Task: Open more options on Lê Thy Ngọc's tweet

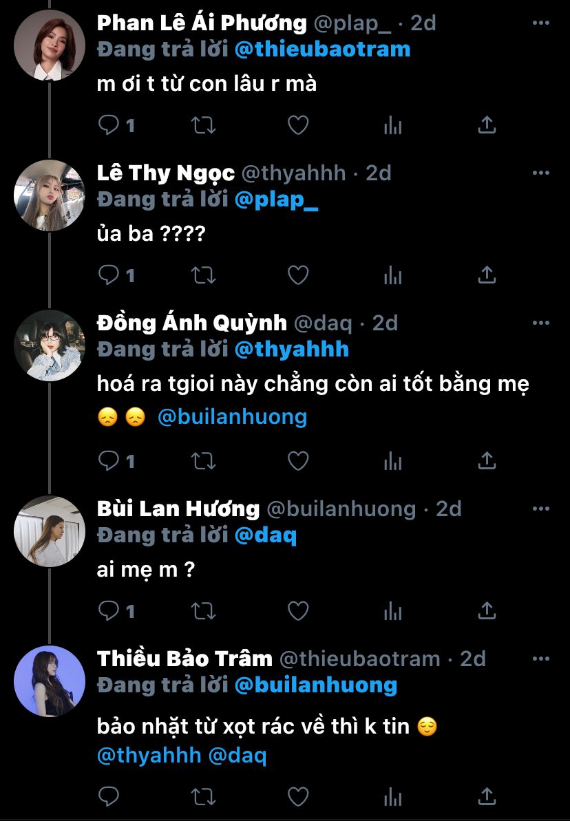Action: tap(542, 173)
